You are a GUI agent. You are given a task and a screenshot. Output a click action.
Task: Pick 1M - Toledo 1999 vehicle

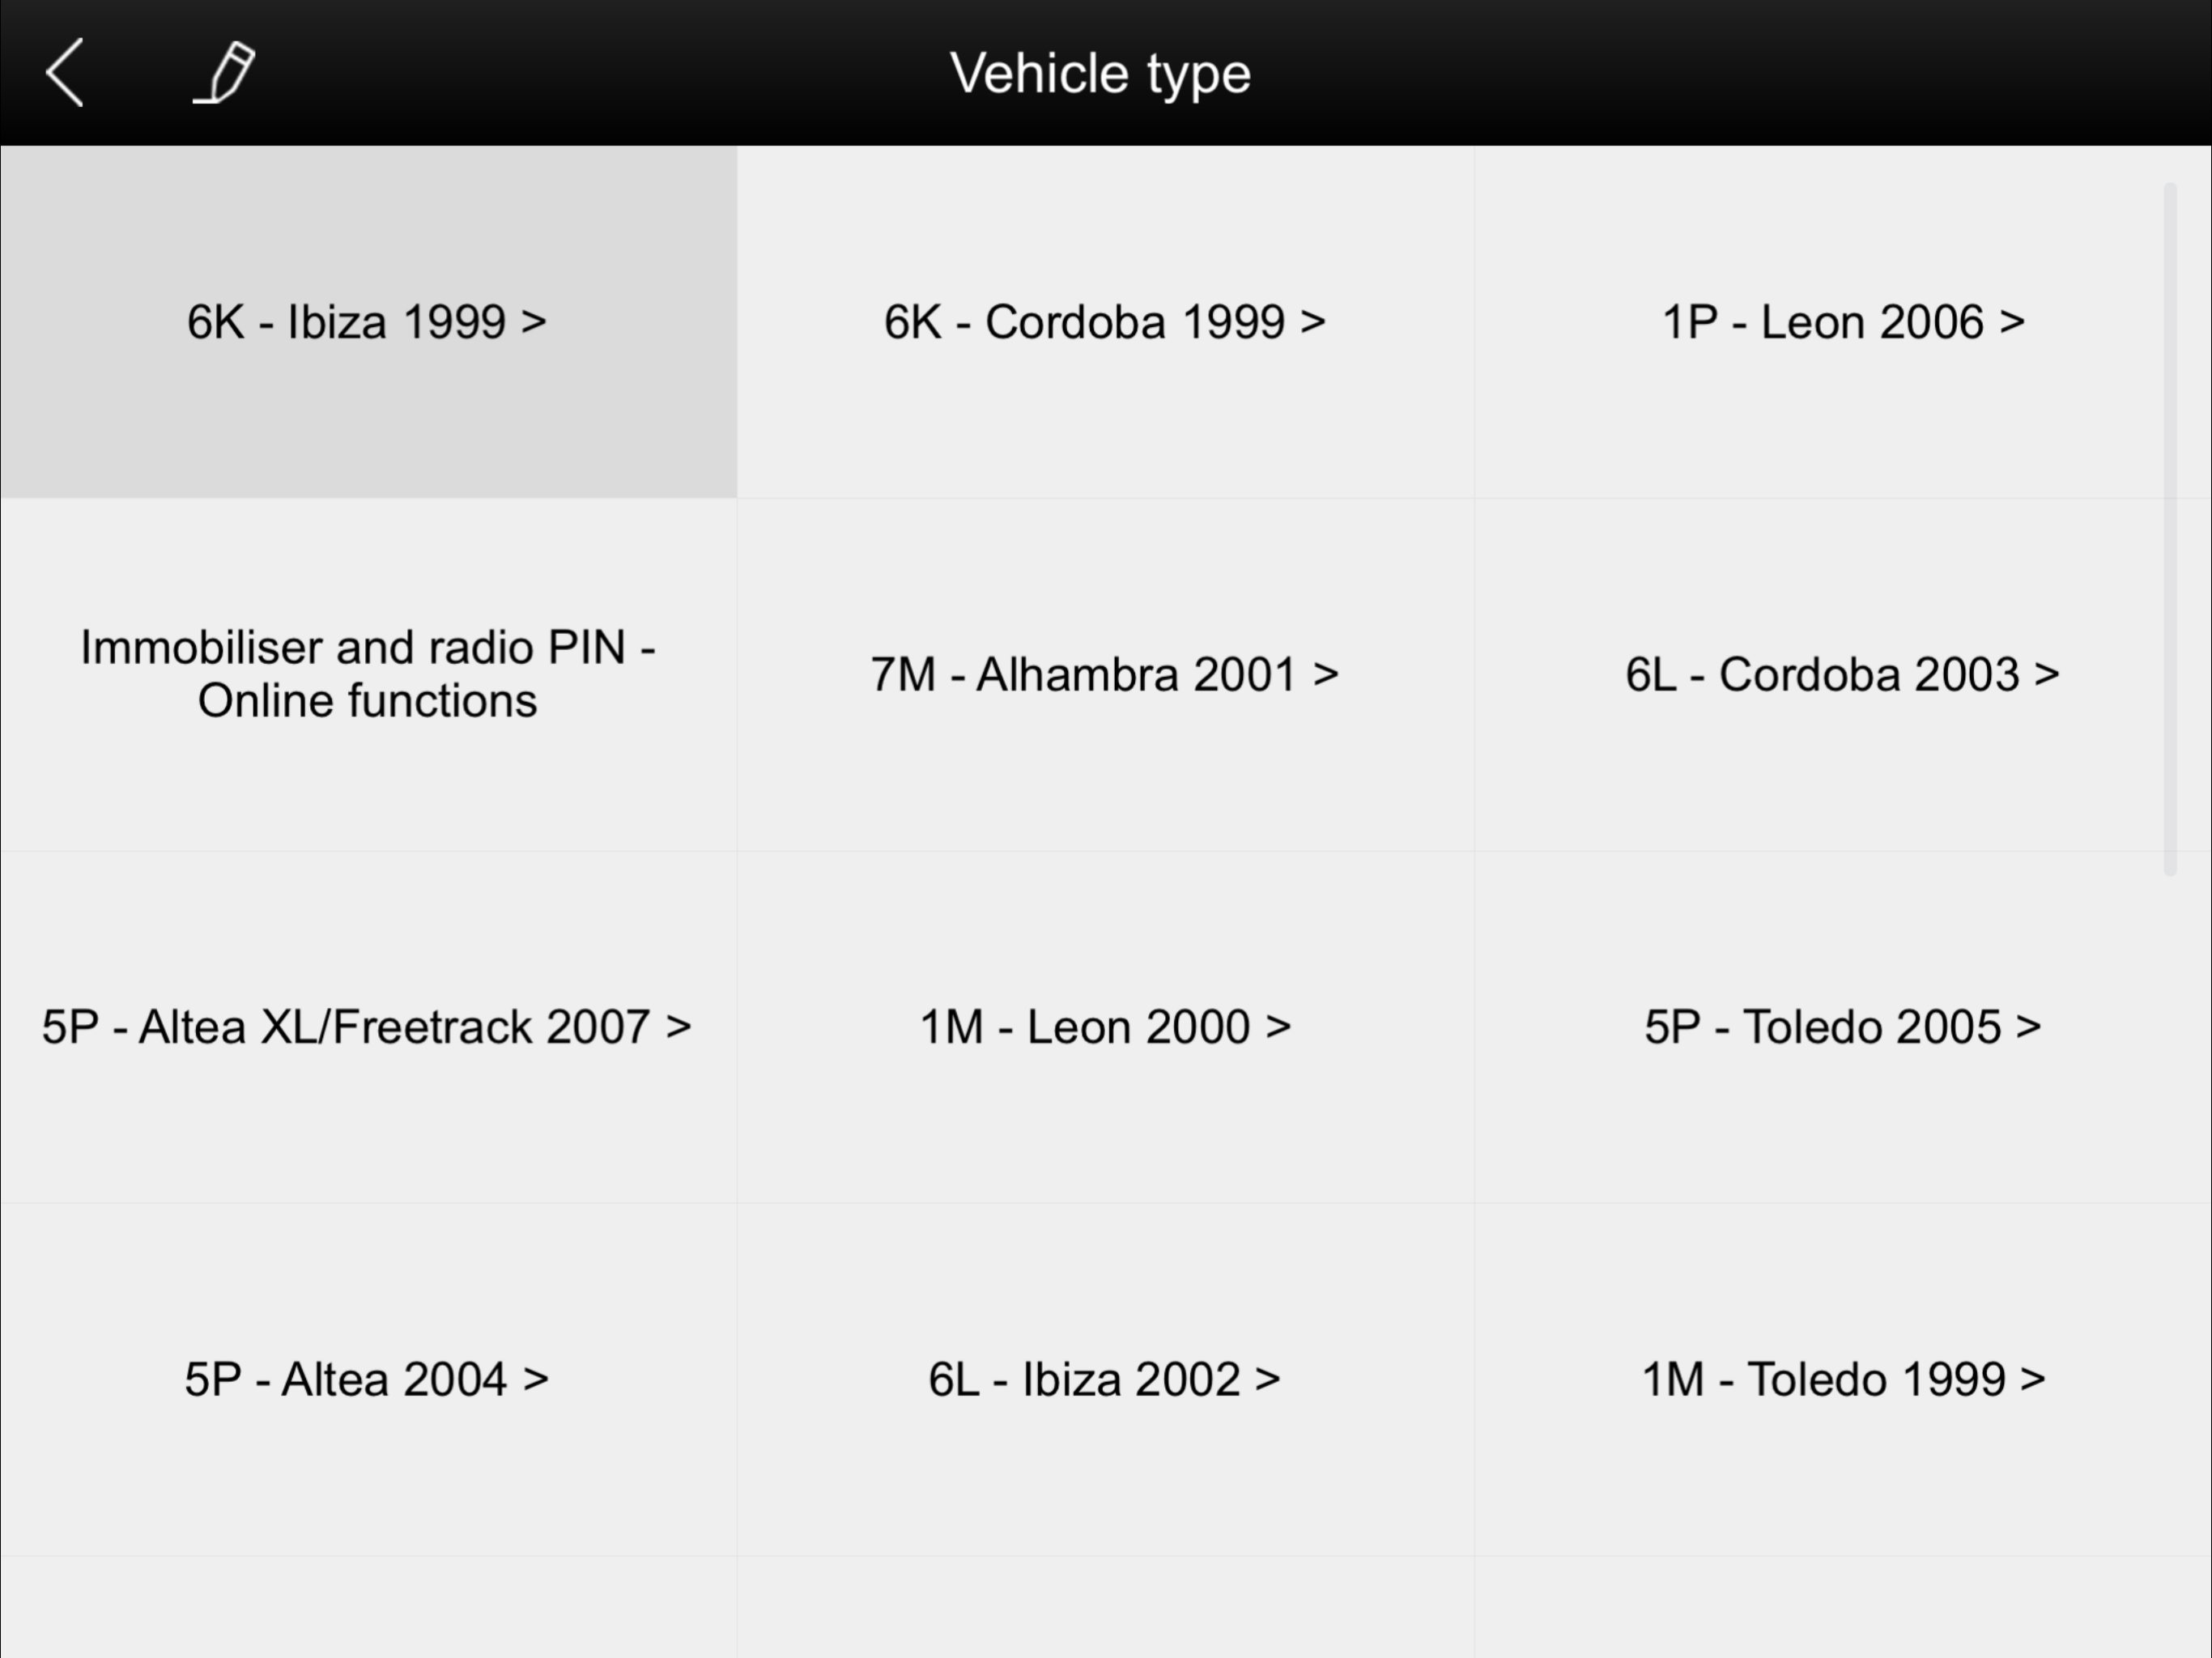(1842, 1379)
